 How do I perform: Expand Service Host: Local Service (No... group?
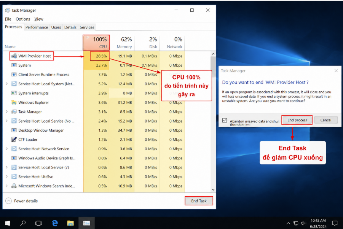6,121
